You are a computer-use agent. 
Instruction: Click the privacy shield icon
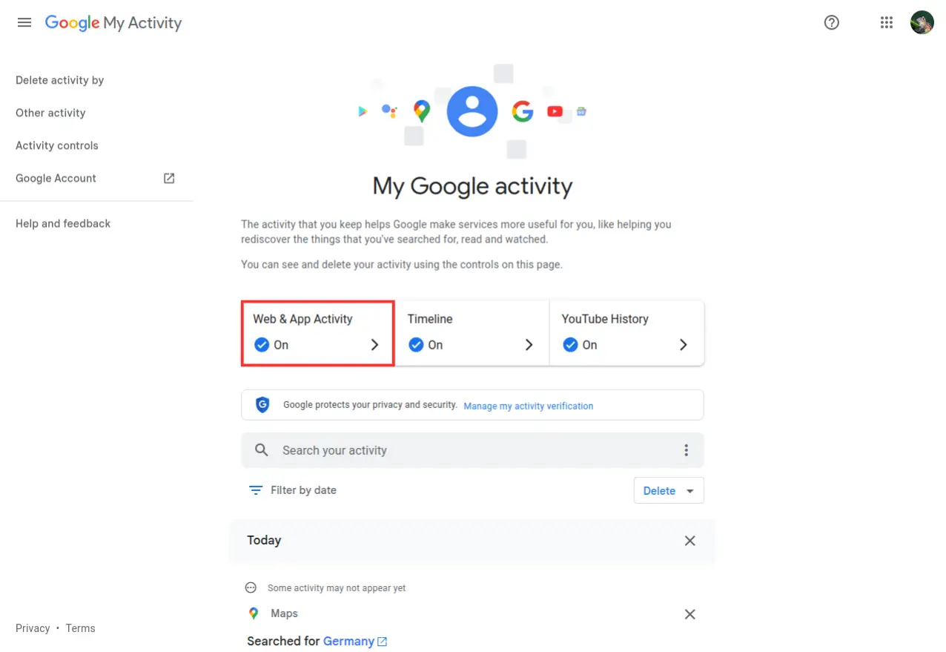click(262, 404)
